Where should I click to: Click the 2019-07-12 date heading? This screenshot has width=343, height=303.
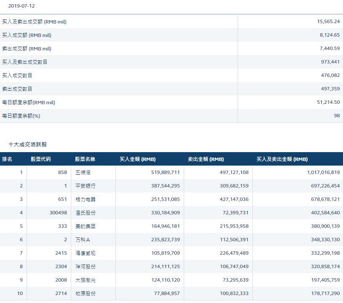tap(21, 6)
